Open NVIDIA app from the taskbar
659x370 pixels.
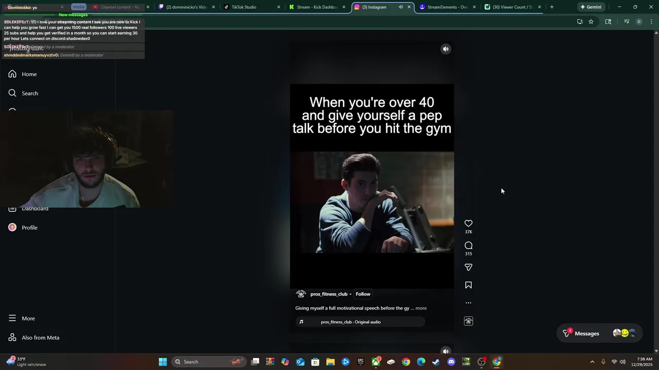pos(466,362)
